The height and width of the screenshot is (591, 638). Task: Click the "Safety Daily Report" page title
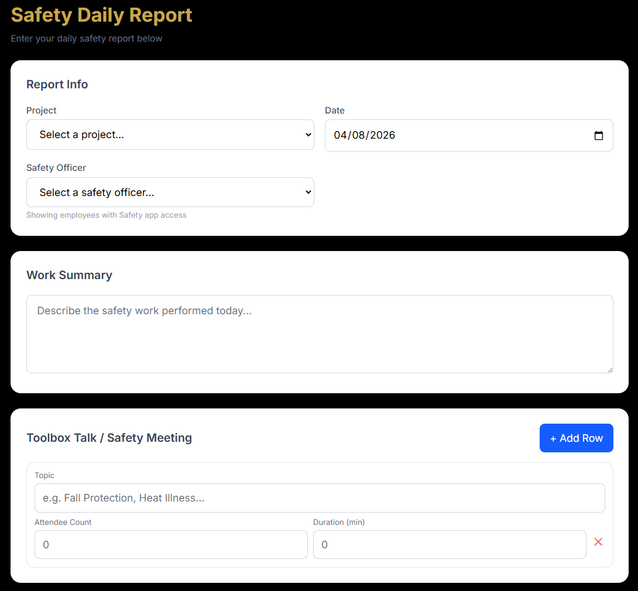tap(101, 15)
